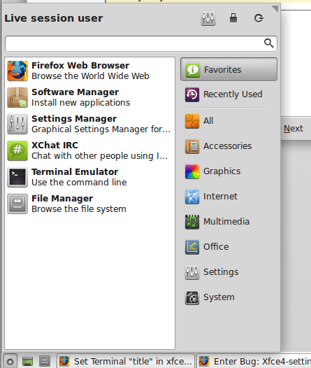The height and width of the screenshot is (368, 311).
Task: Click the log out icon in header
Action: (259, 18)
